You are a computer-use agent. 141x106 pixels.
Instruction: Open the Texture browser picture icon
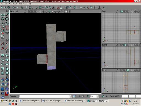pyautogui.click(x=40, y=7)
